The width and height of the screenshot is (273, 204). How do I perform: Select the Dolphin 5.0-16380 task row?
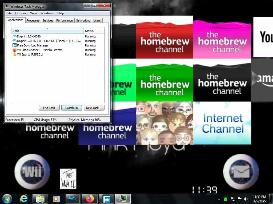click(58, 36)
